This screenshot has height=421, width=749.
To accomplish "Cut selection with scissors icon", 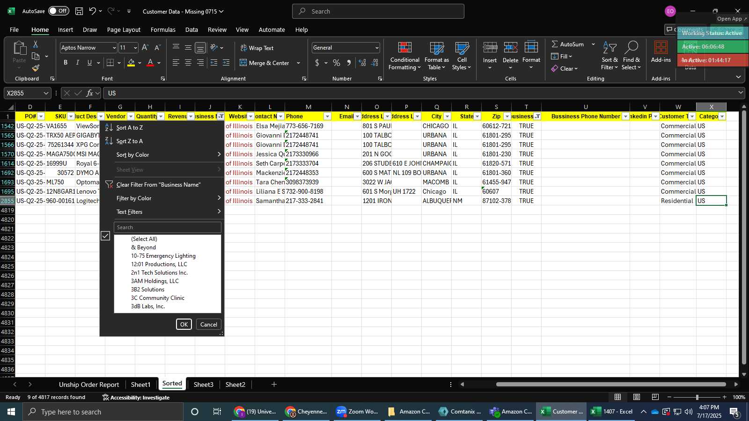I will (x=36, y=44).
